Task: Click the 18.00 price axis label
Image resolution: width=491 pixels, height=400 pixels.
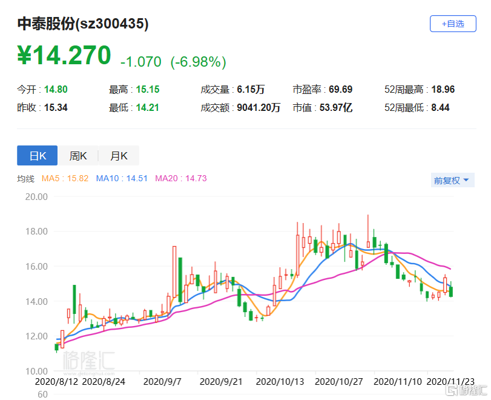Action: [36, 232]
